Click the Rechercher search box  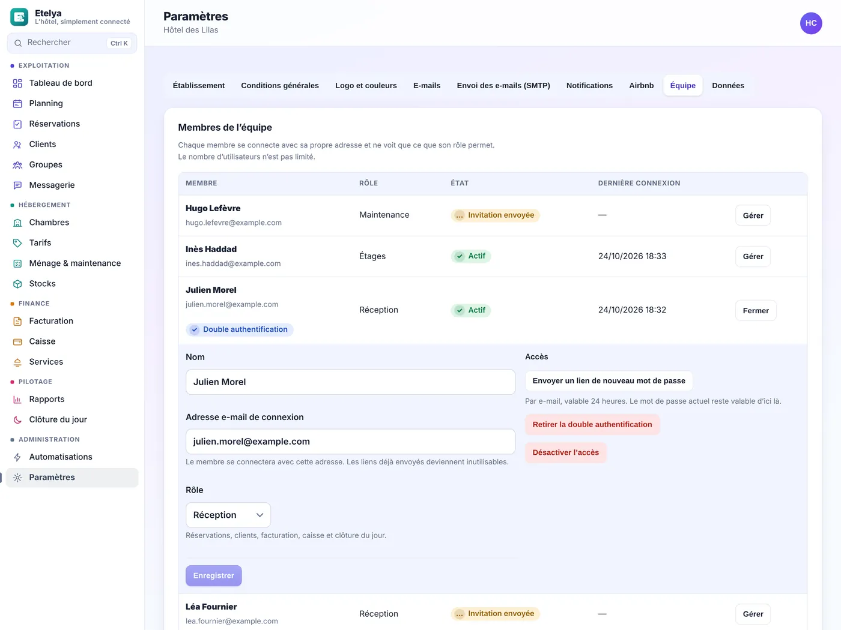point(72,43)
